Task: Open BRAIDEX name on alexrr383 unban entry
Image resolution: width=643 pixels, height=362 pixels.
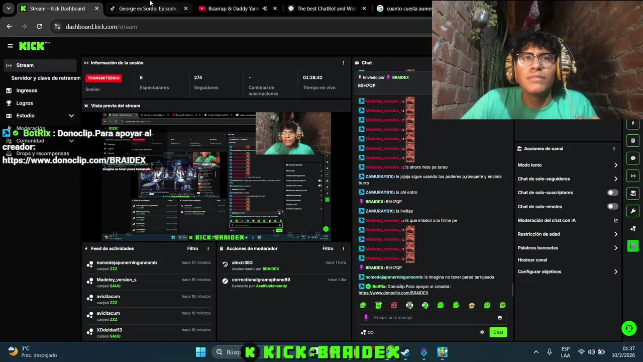Action: click(x=271, y=269)
